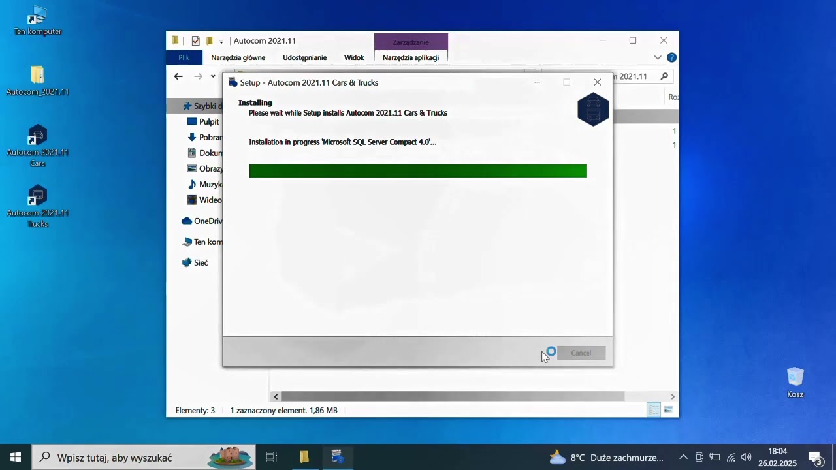Click the Setup installer taskbar icon
This screenshot has height=470, width=836.
coord(337,457)
